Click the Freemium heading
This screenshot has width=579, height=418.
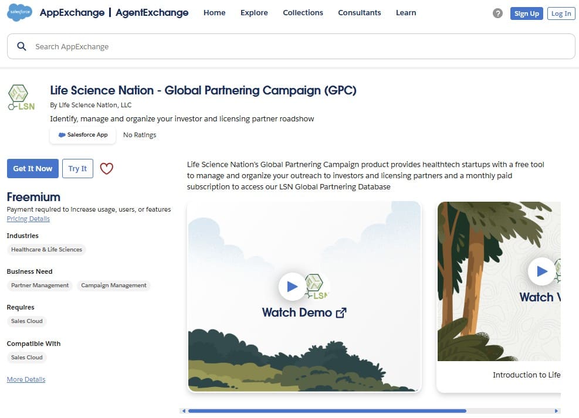pos(33,197)
